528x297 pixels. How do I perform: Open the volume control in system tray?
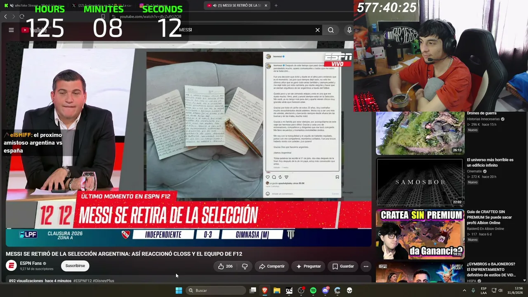pyautogui.click(x=500, y=290)
